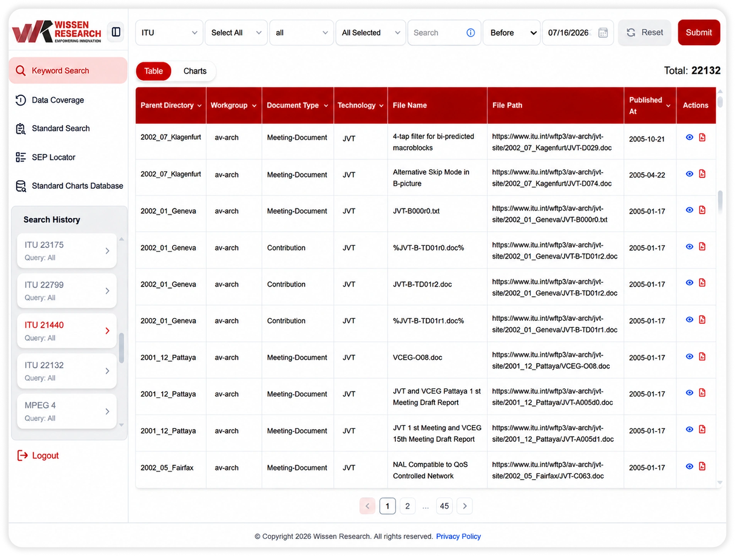Open ITU 21440 search history entry
This screenshot has height=556, width=735.
coord(67,331)
